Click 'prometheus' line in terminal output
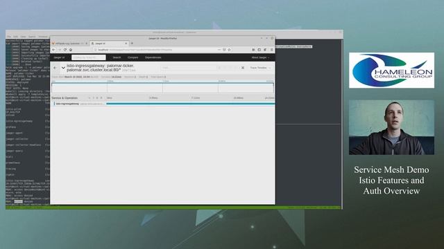Viewport: 444px width, 249px height. [x=13, y=163]
